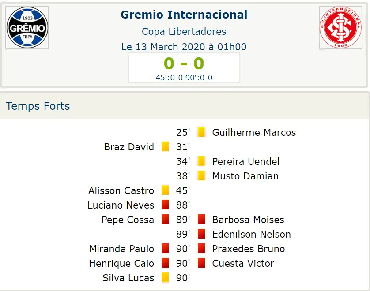Image resolution: width=370 pixels, height=291 pixels.
Task: Select the Temps Forts section header
Action: (x=38, y=106)
